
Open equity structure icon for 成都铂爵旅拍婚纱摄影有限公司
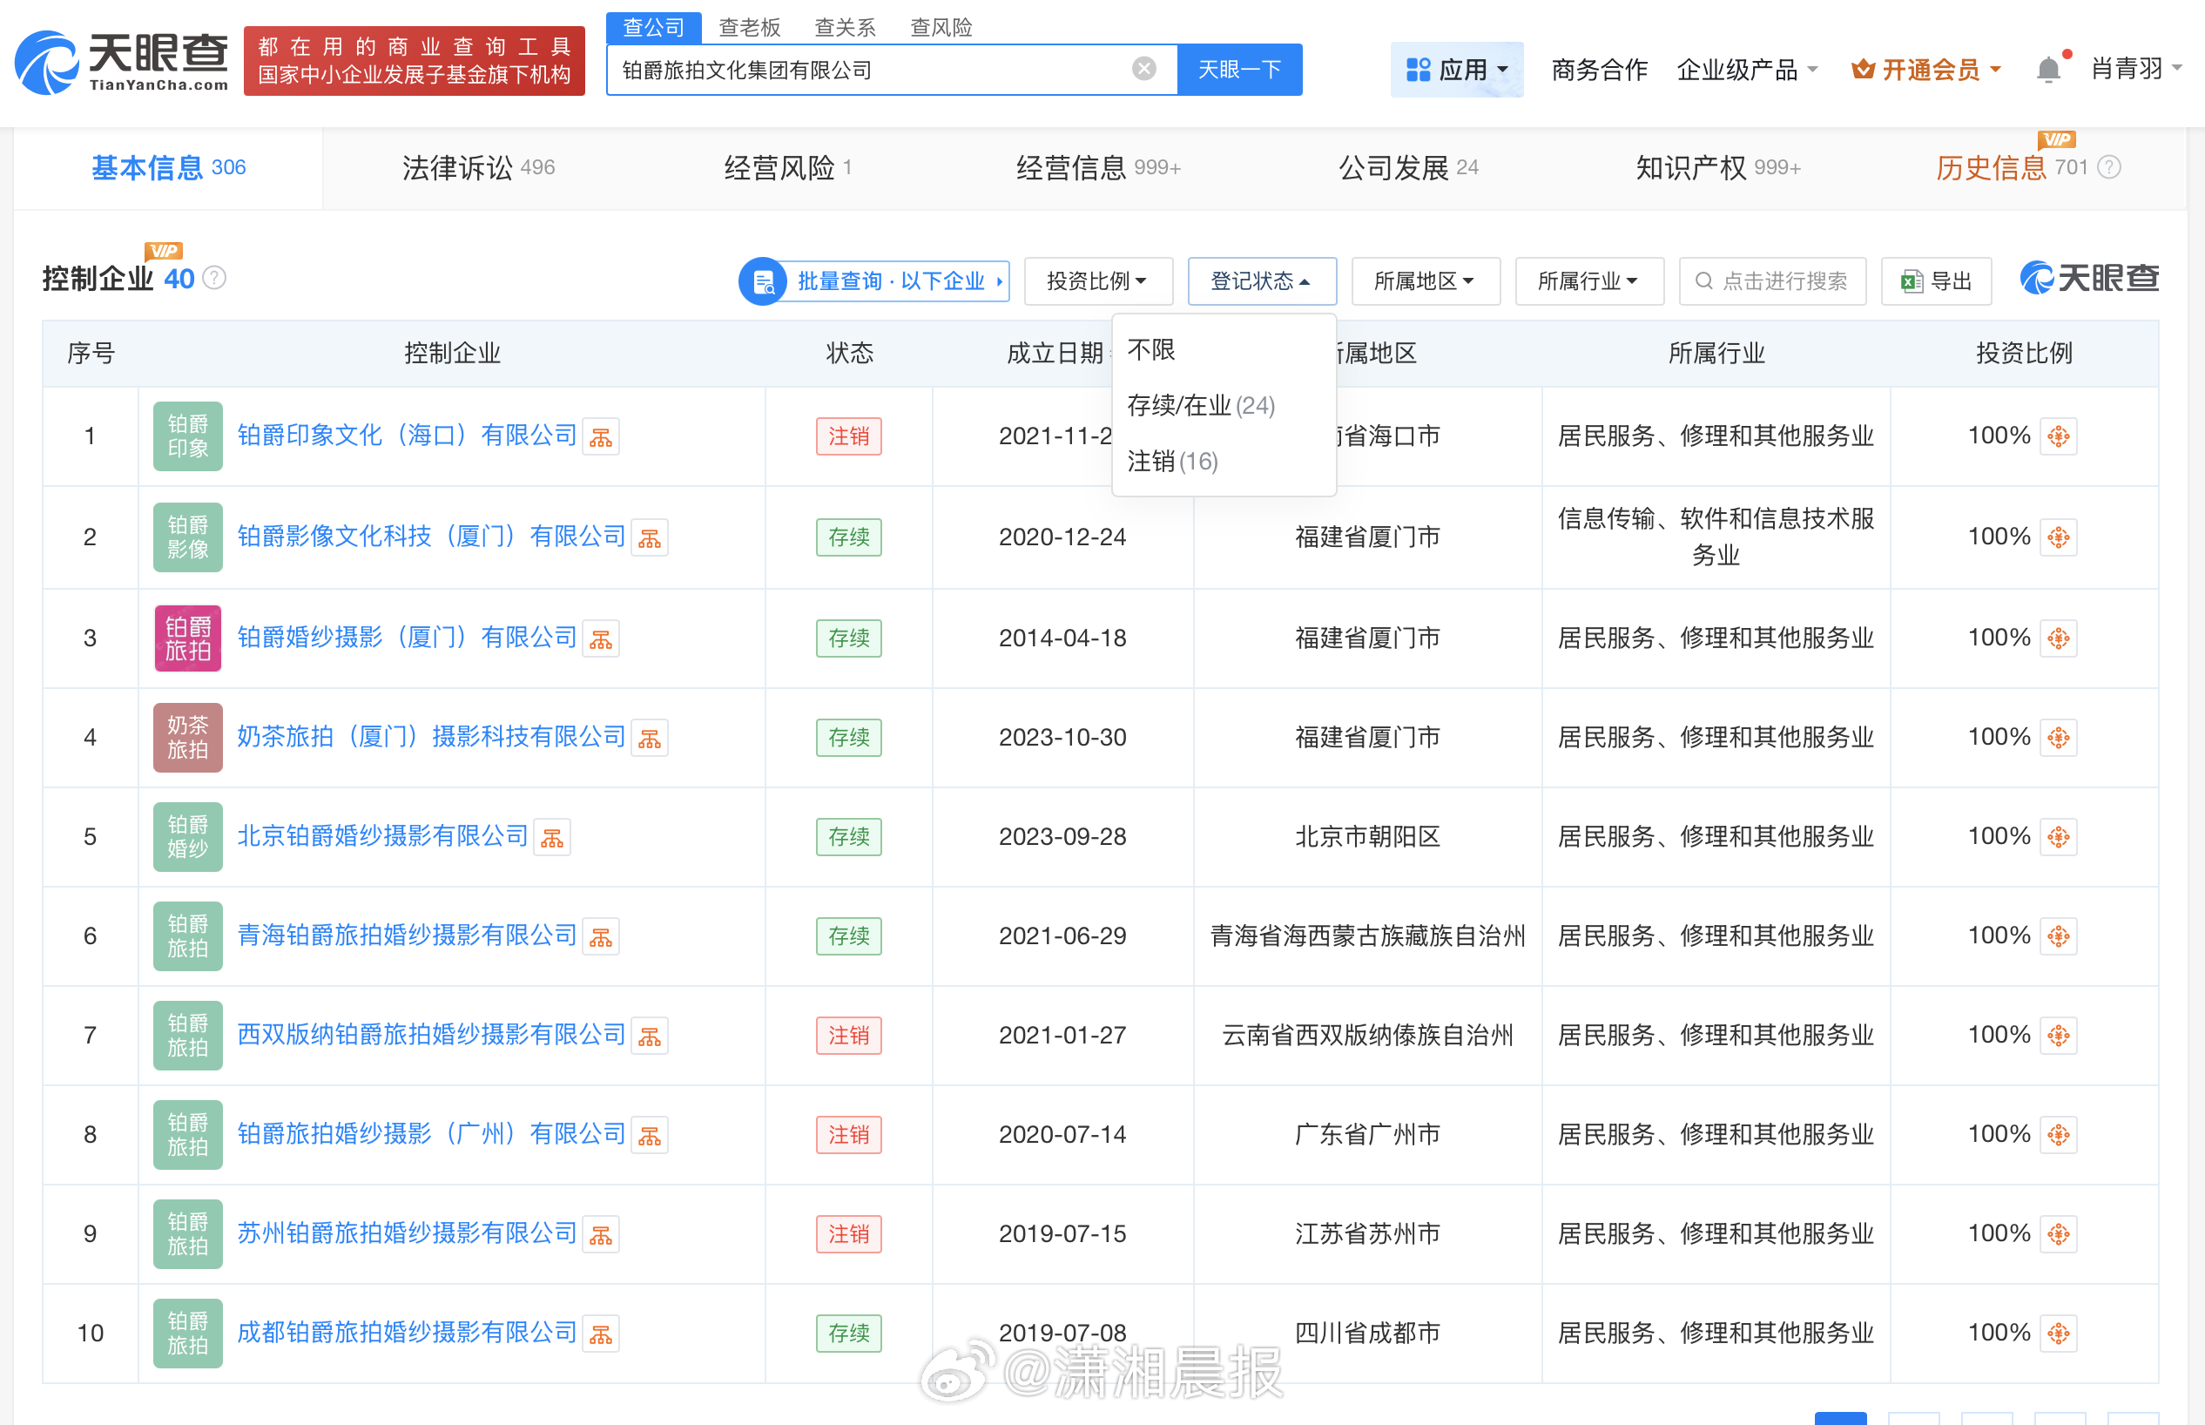[x=601, y=1334]
